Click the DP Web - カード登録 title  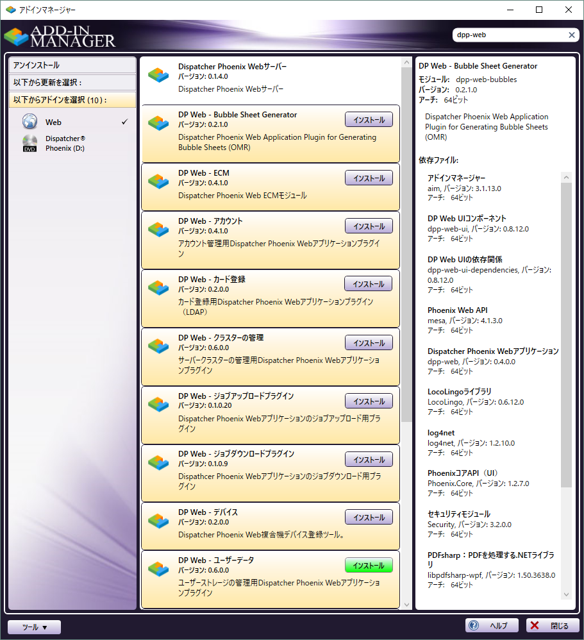[x=212, y=280]
